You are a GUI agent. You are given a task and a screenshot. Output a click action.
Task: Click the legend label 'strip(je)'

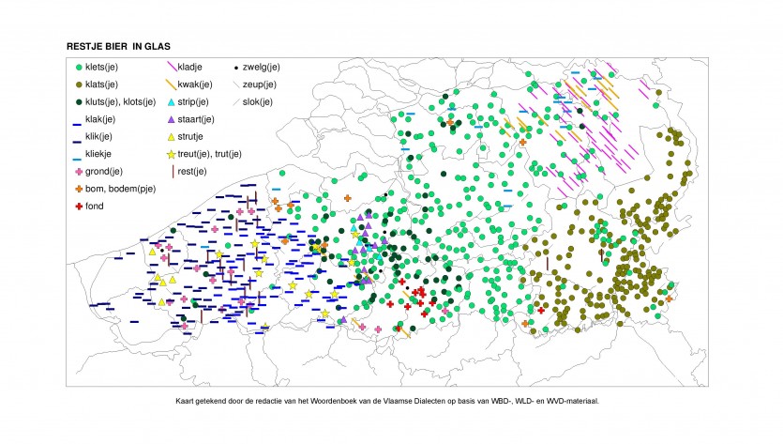tap(193, 102)
